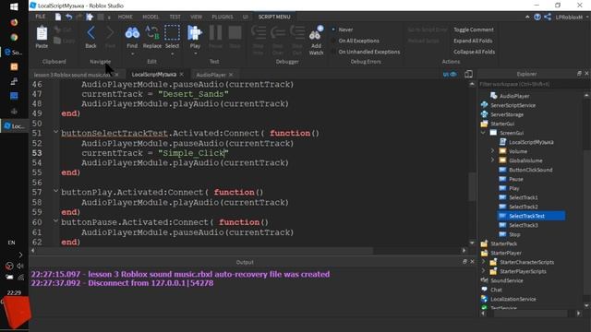591x332 pixels.
Task: Navigate Back with the blue arrow
Action: 90,33
